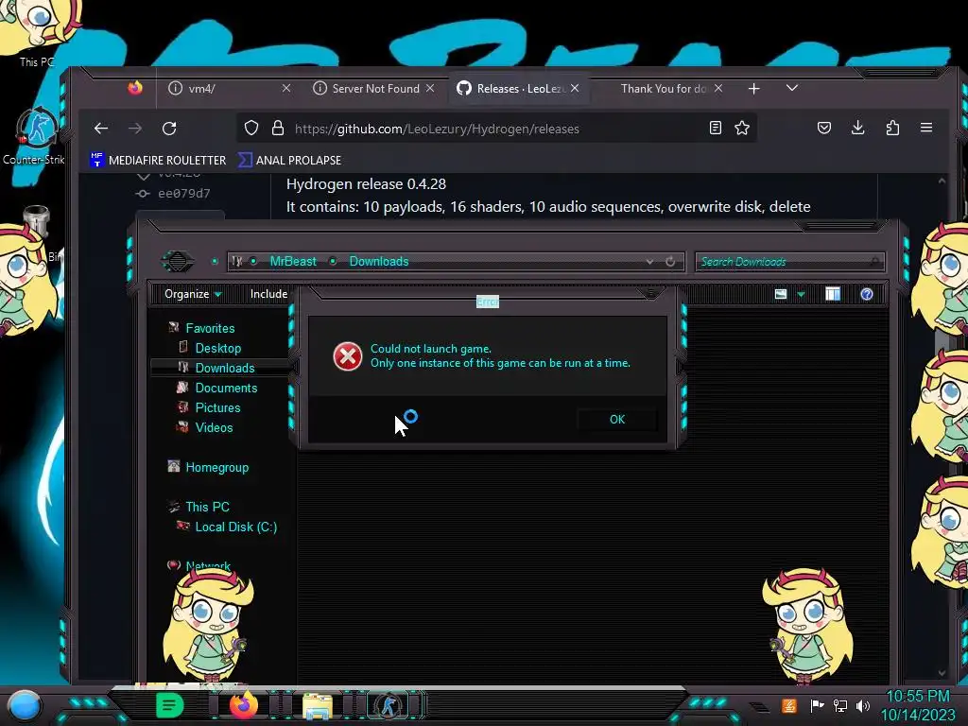Click MrBeast in the Explorer breadcrumb
The height and width of the screenshot is (726, 968).
293,261
